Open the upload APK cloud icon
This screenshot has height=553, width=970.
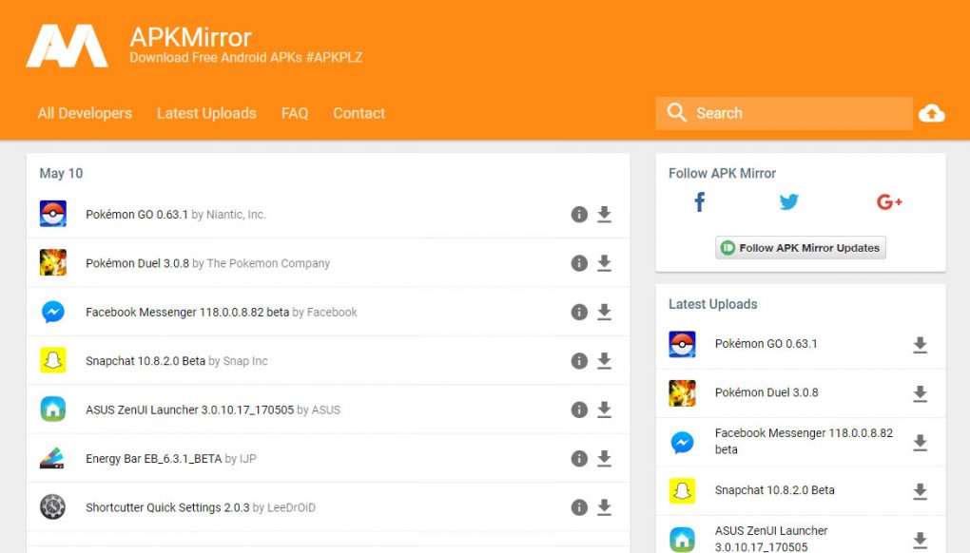click(932, 113)
